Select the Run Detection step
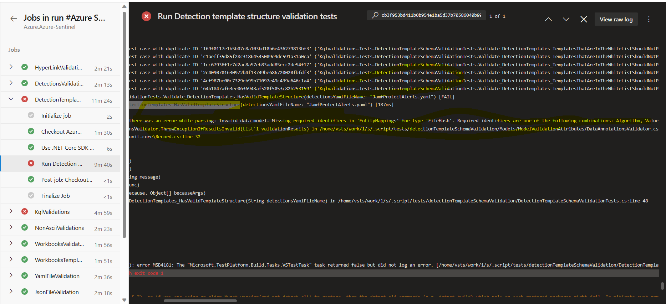Screen dimensions: 666x304 coord(61,164)
